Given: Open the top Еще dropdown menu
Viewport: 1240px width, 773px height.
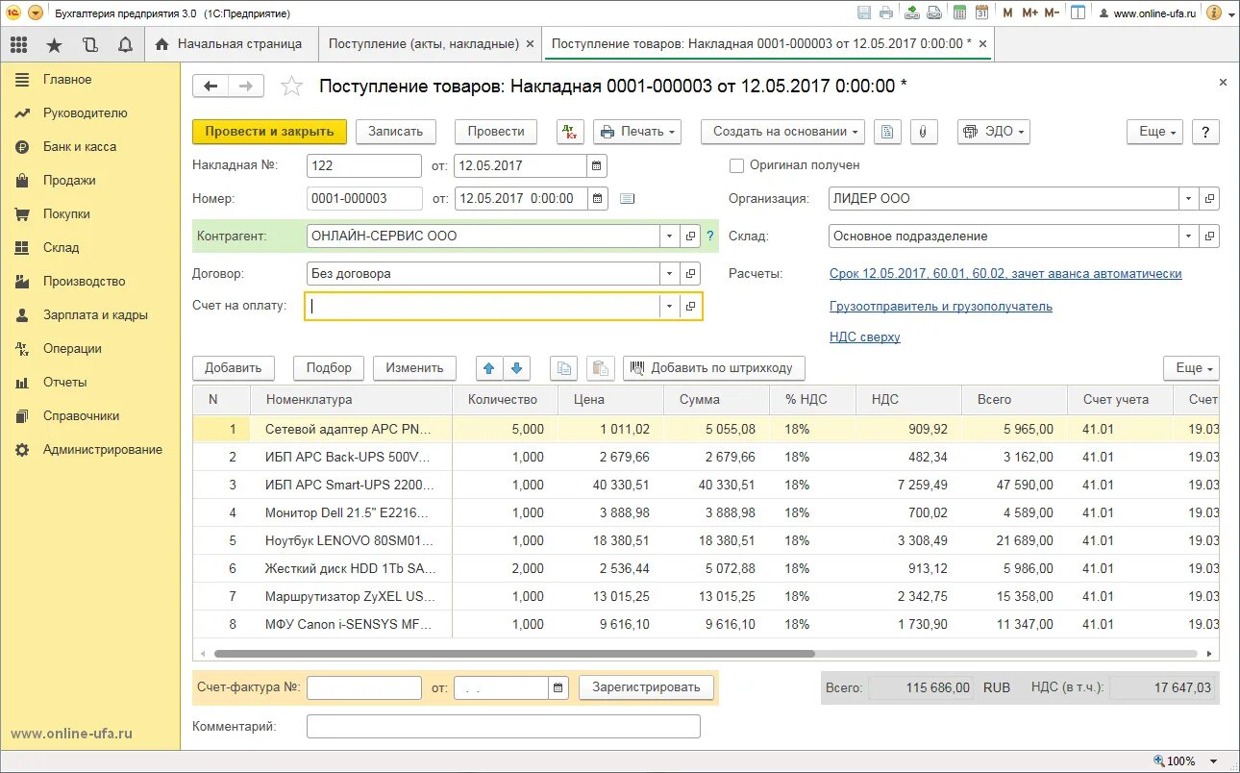Looking at the screenshot, I should 1155,132.
